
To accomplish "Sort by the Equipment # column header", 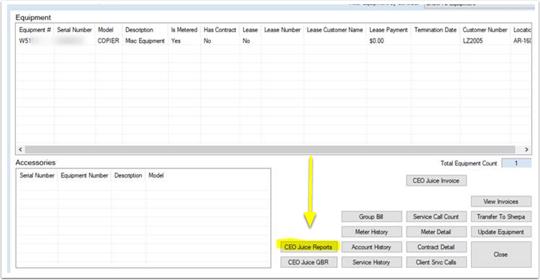I will [x=35, y=30].
